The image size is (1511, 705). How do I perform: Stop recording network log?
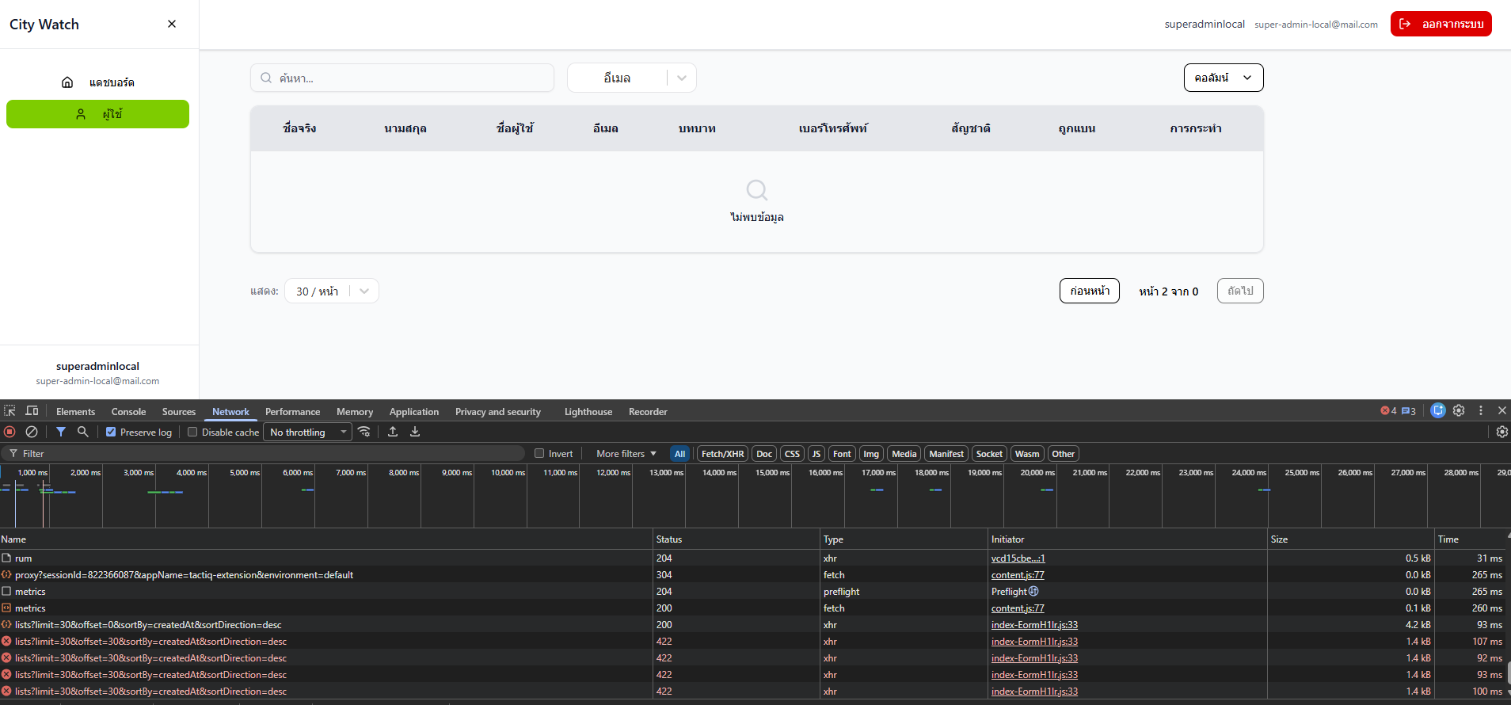10,432
